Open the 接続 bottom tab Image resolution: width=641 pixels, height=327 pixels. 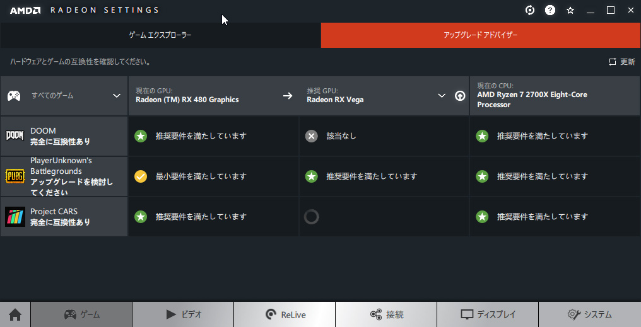coord(386,314)
